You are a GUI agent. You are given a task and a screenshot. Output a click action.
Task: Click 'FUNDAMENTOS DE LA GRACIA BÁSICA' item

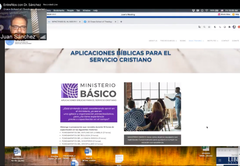click(84, 138)
